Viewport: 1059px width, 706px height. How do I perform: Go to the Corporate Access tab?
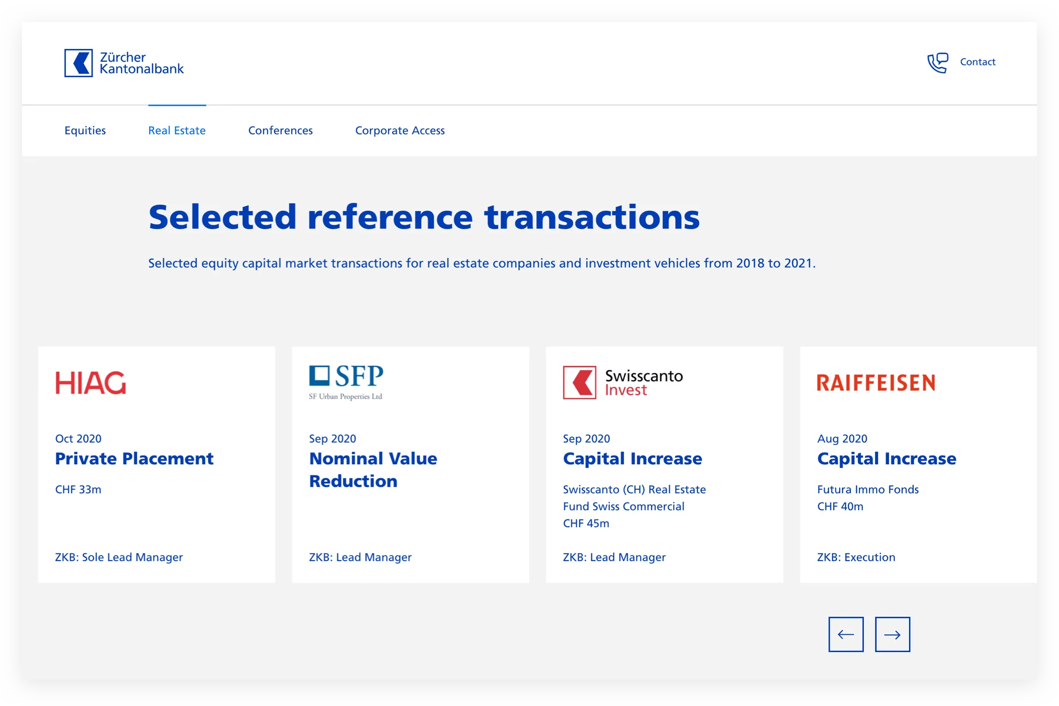tap(400, 131)
